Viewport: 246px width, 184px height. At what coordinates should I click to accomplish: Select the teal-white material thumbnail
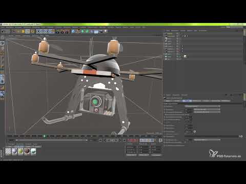pos(33,151)
